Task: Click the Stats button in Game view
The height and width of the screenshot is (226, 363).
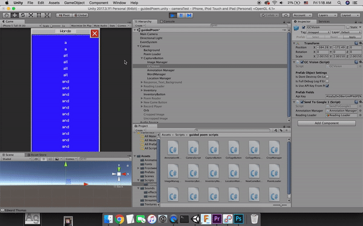Action: click(112, 25)
